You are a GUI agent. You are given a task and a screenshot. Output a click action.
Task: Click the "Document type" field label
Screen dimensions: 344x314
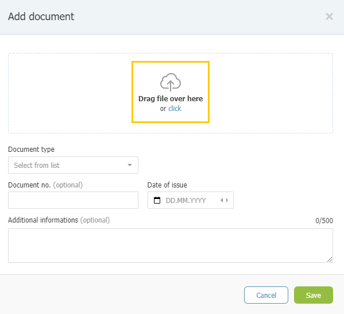click(x=31, y=150)
